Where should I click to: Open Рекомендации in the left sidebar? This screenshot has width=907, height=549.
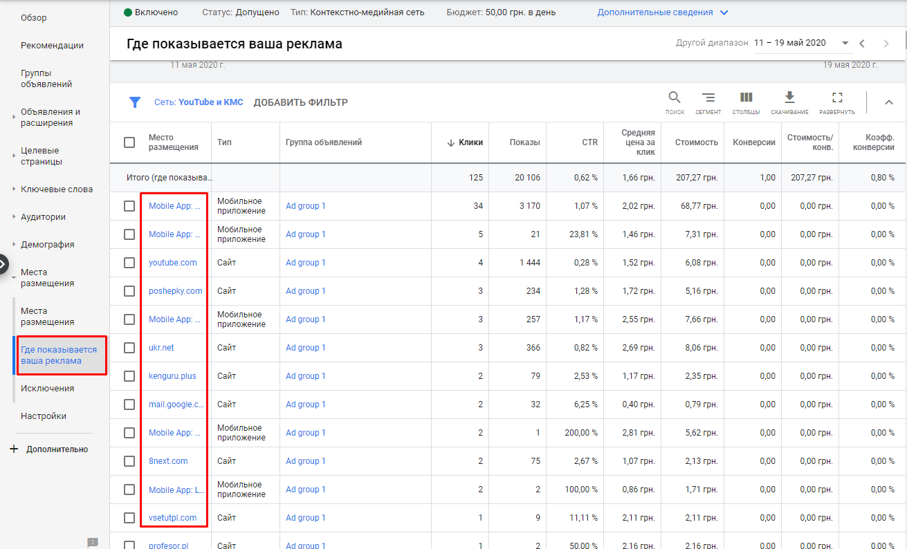tap(52, 46)
